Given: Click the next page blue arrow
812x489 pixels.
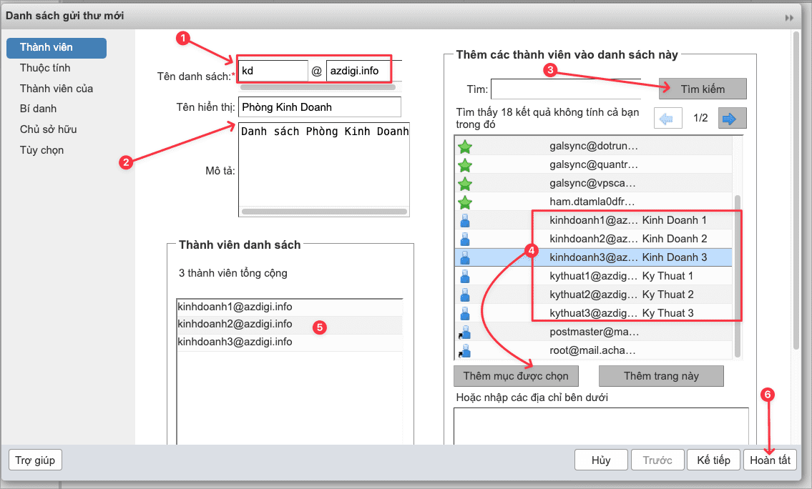Looking at the screenshot, I should click(x=732, y=118).
